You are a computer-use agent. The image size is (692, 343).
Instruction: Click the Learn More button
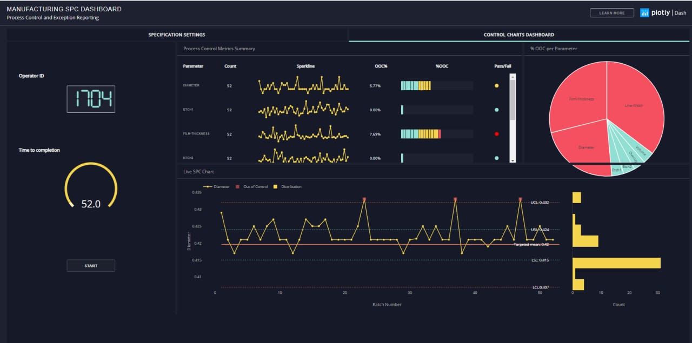(x=612, y=13)
